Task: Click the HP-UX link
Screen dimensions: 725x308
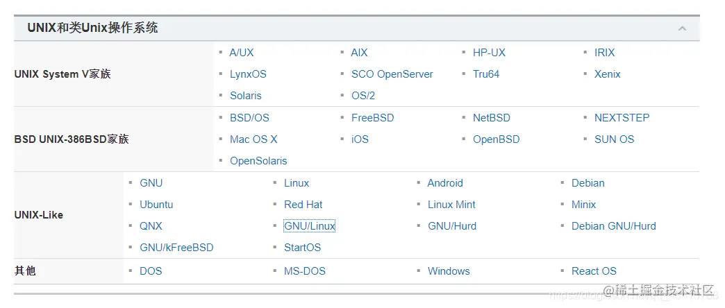Action: (x=489, y=53)
